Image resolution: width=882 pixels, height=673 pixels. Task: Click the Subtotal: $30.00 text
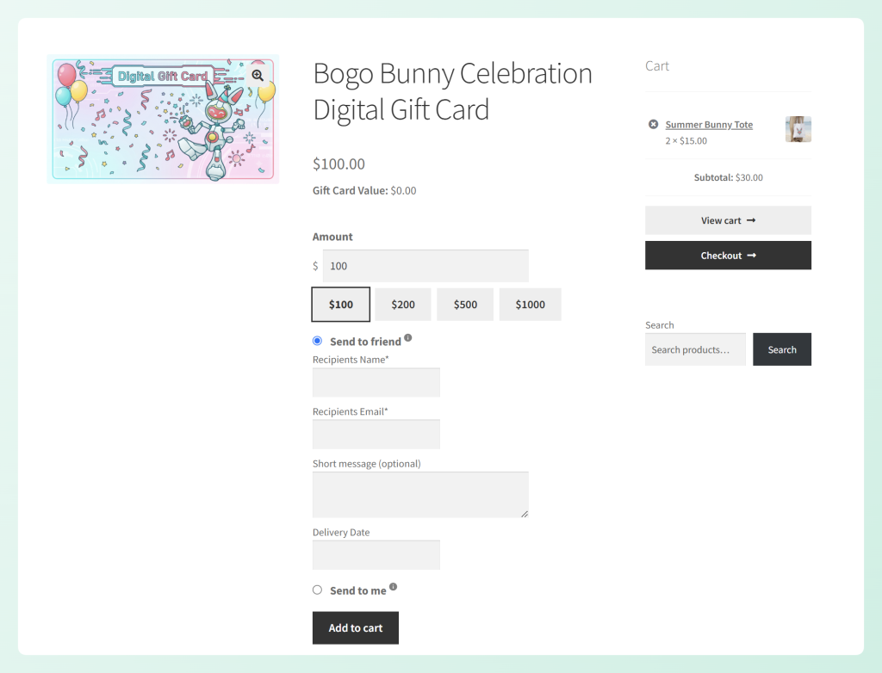(x=729, y=177)
